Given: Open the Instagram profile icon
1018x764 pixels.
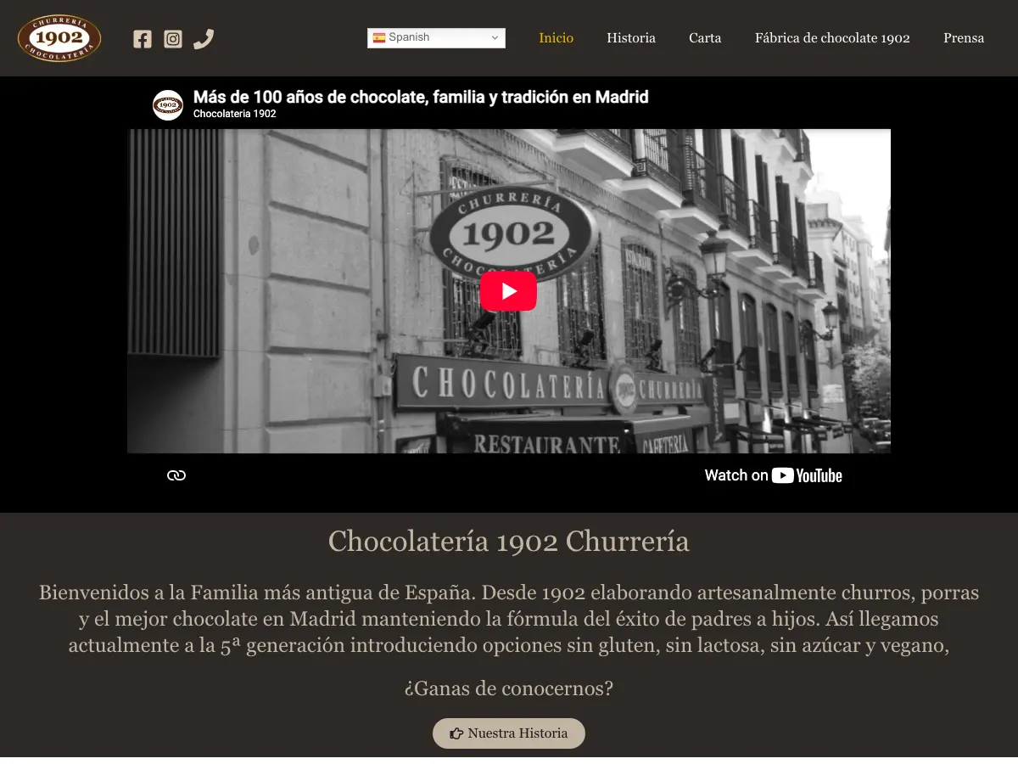Looking at the screenshot, I should pyautogui.click(x=173, y=39).
